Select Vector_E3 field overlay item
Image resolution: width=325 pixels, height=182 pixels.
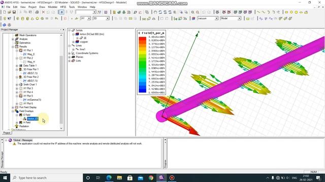pos(32,119)
